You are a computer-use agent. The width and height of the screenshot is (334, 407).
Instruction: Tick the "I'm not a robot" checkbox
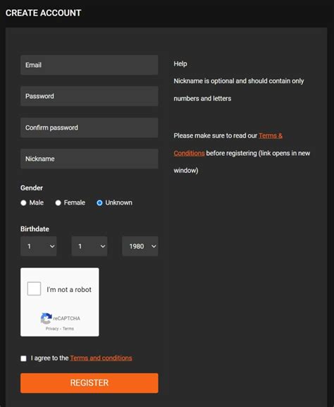pyautogui.click(x=34, y=288)
